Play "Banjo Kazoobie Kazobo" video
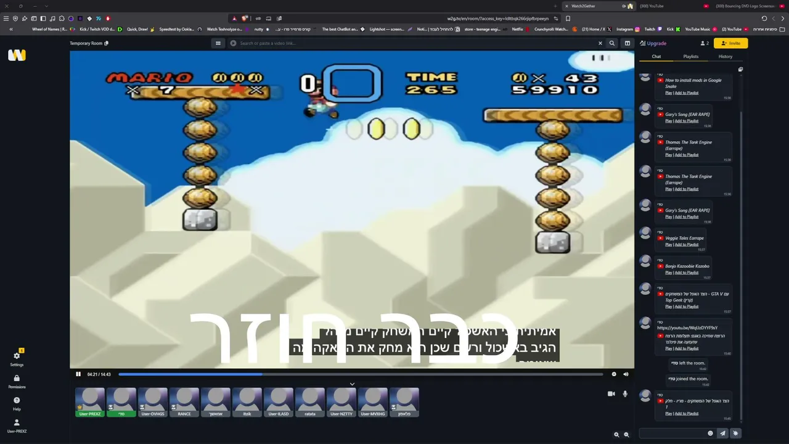This screenshot has width=789, height=444. [x=668, y=273]
